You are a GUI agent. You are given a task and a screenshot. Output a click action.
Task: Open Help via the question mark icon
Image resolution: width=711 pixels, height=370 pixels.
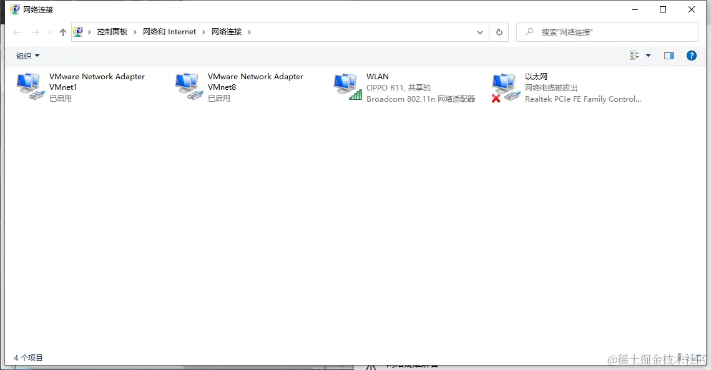click(691, 56)
